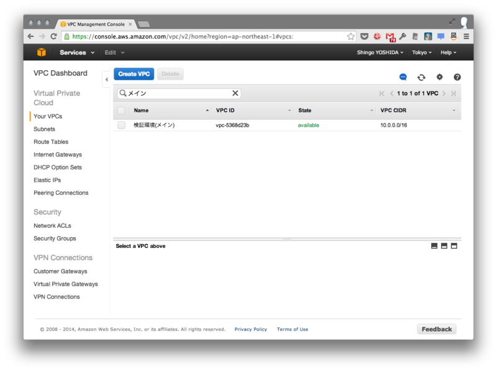Open the Chrome hamburger menu
The width and height of the screenshot is (497, 372).
click(467, 37)
